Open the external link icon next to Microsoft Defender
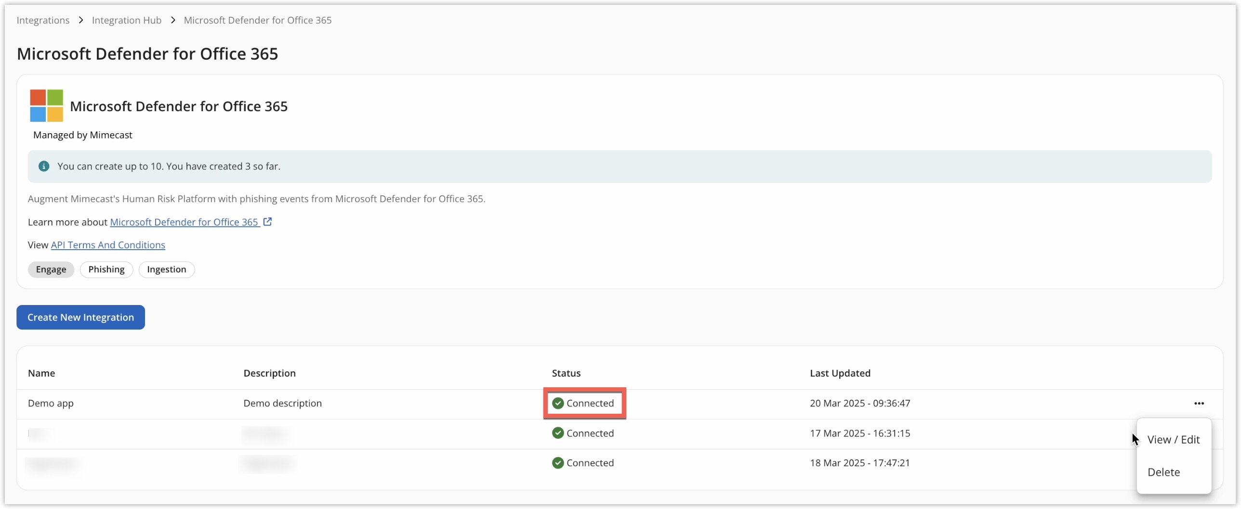 point(268,222)
